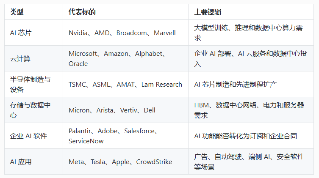Click the 代表标的 column header
The width and height of the screenshot is (319, 178).
[x=125, y=12]
